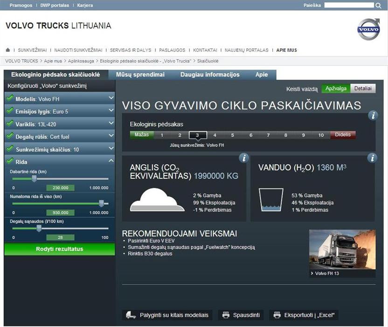The image size is (388, 327).
Task: Click green checkmark next to Emisijos lygis
Action: (x=10, y=110)
